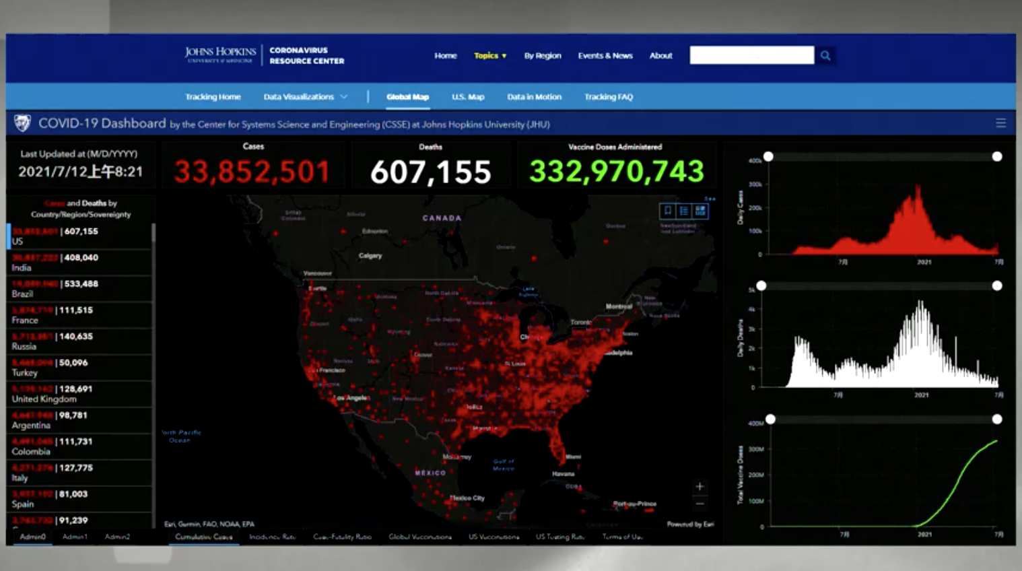Open the map legend list icon
This screenshot has width=1022, height=571.
tap(684, 211)
